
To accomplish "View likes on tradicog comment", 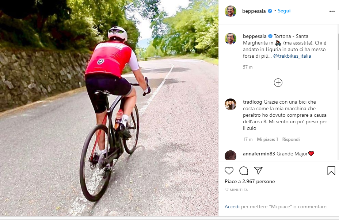I will pyautogui.click(x=267, y=139).
